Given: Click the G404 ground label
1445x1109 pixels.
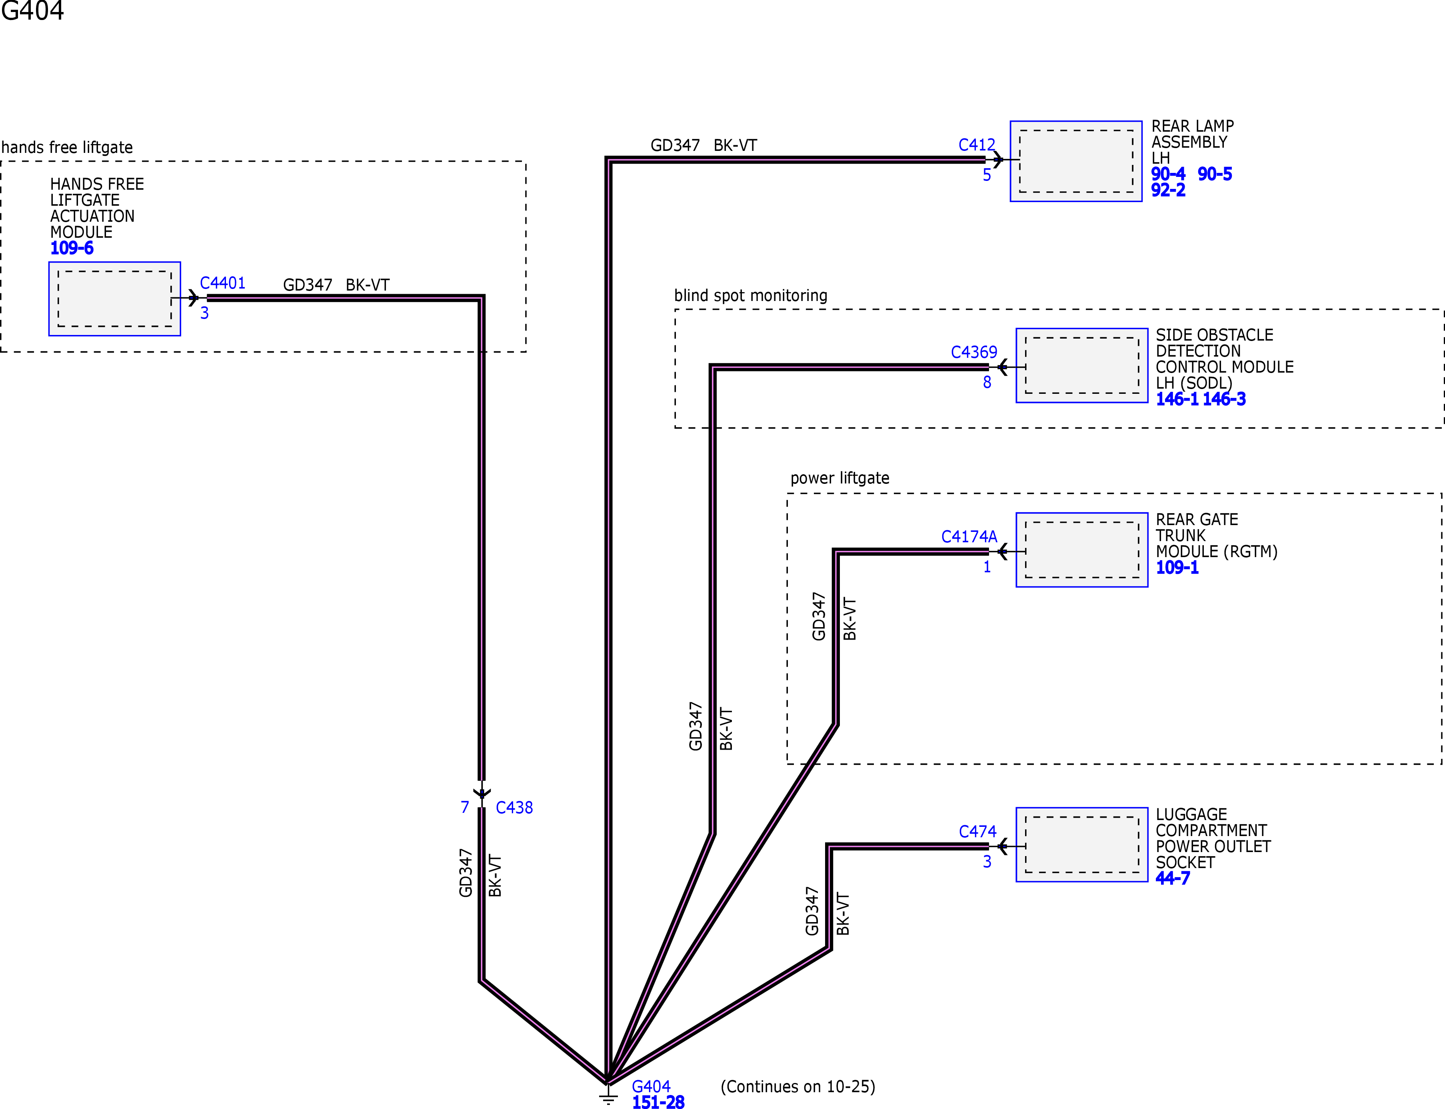Looking at the screenshot, I should 651,1087.
